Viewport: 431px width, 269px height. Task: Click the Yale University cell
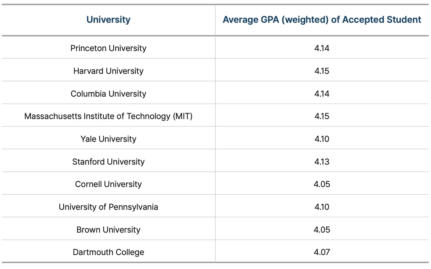[108, 139]
